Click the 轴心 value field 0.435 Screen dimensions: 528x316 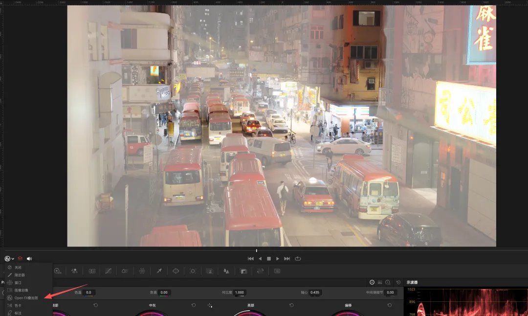[x=315, y=293]
